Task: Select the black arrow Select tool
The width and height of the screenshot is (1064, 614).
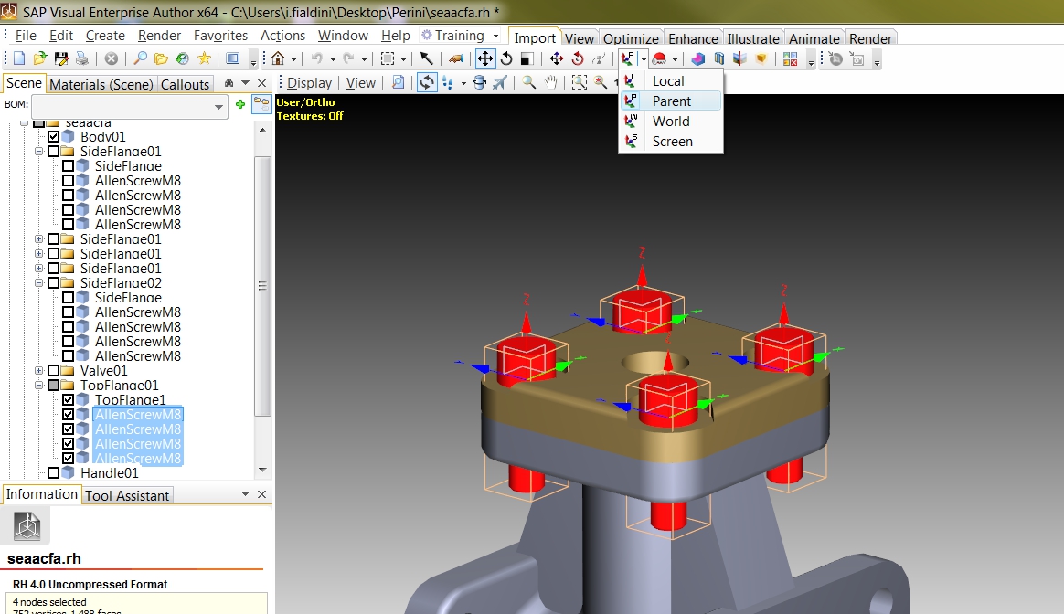Action: [426, 59]
